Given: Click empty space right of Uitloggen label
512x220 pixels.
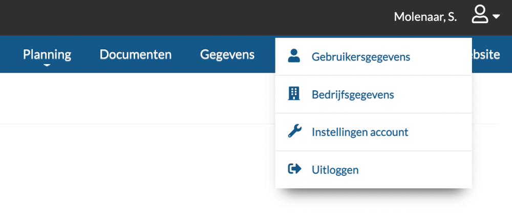Looking at the screenshot, I should (415, 170).
